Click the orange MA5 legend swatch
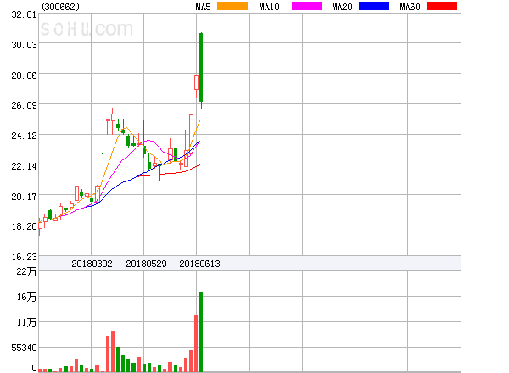 [232, 6]
